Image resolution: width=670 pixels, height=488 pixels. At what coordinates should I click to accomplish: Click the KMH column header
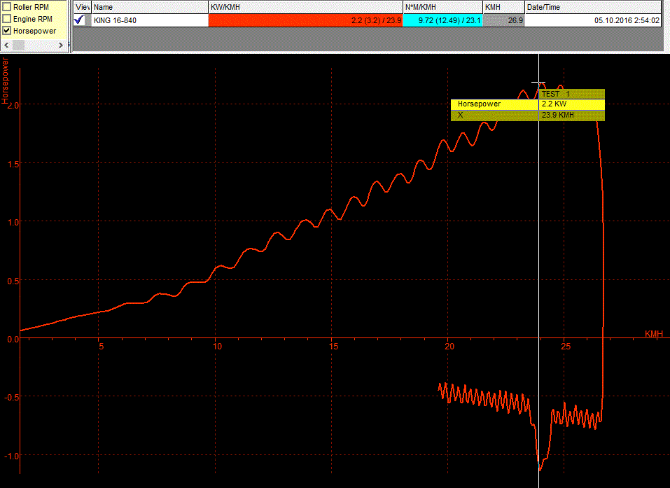click(503, 7)
